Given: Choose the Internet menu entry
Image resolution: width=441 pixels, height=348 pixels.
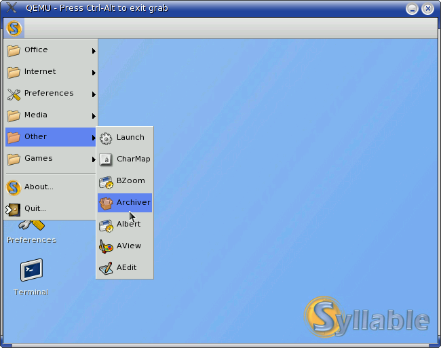Looking at the screenshot, I should point(51,72).
